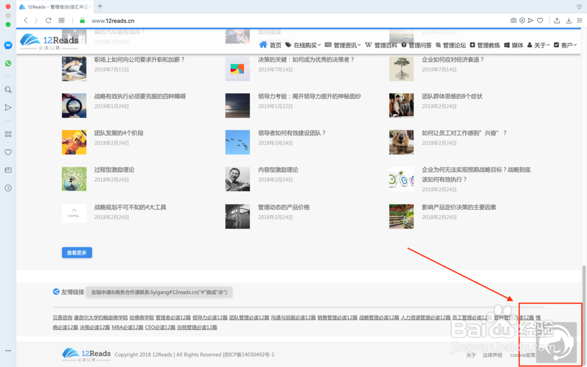Open article 职场上如何向公司要求升职和加薪
This screenshot has width=587, height=367.
point(139,59)
